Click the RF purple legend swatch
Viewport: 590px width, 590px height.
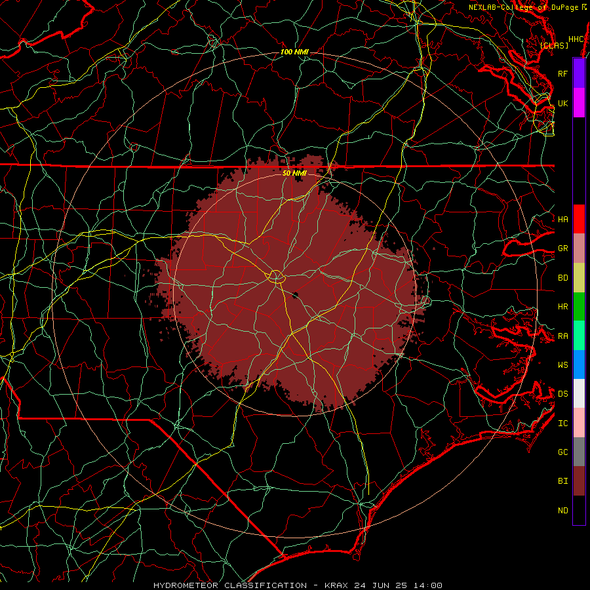point(579,73)
